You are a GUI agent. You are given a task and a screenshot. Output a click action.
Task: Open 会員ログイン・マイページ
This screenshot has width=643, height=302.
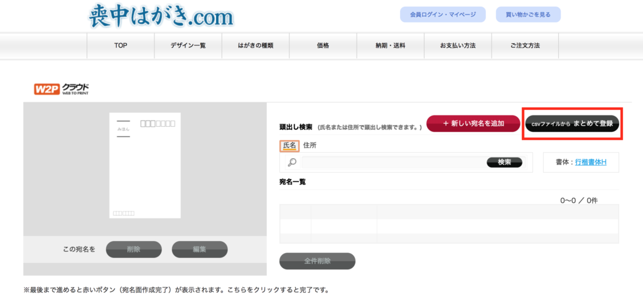[x=443, y=14]
